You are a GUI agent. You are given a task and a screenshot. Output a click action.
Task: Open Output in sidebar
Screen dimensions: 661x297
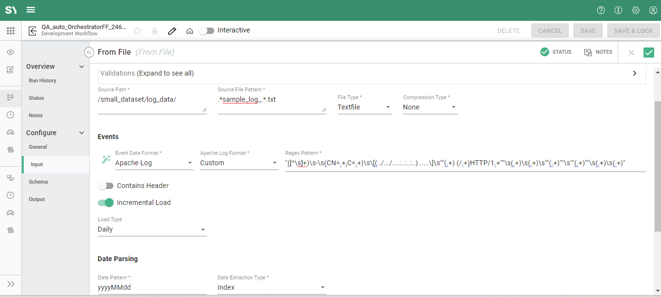pos(37,199)
